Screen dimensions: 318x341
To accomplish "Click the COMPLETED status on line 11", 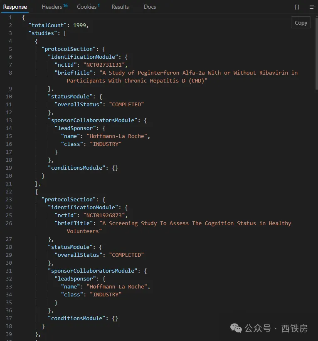I will [126, 104].
